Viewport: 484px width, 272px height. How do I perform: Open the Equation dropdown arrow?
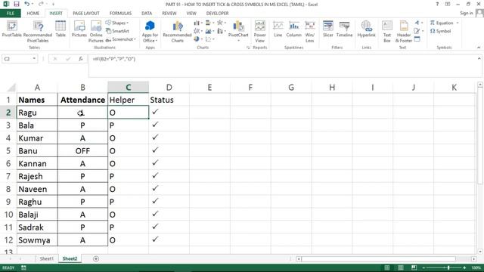pos(458,23)
